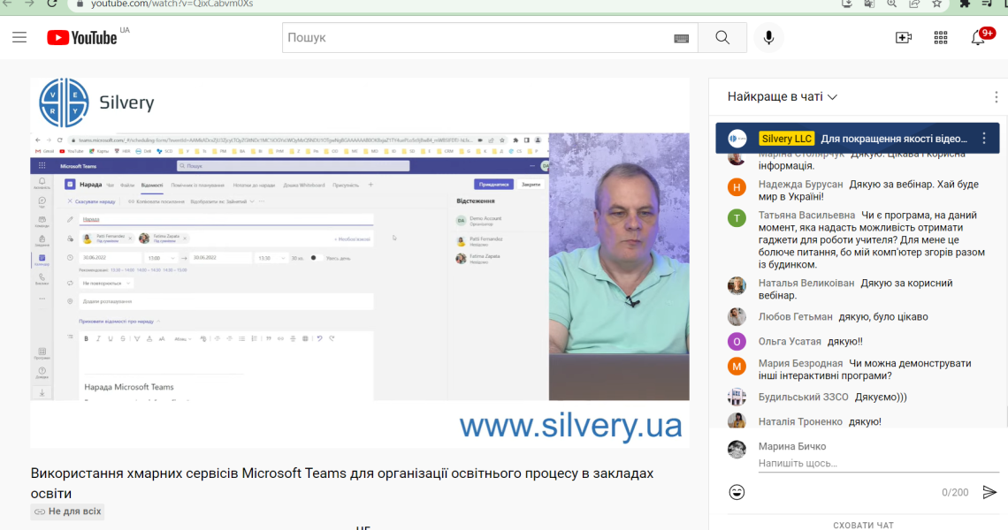Image resolution: width=1008 pixels, height=530 pixels.
Task: Hide chat with "СХОВАТИ ЧАТ"
Action: (x=863, y=525)
